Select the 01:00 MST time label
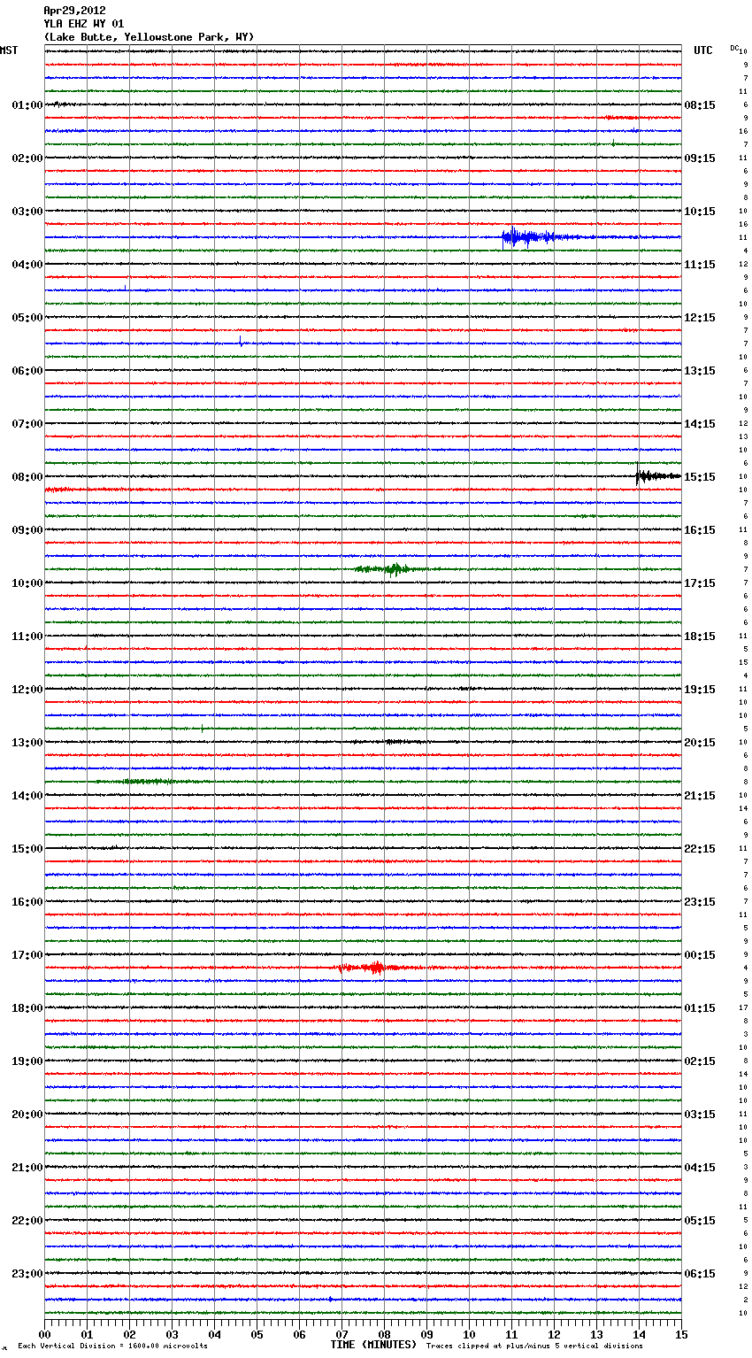Screen dimensions: 752x1358 click(27, 104)
